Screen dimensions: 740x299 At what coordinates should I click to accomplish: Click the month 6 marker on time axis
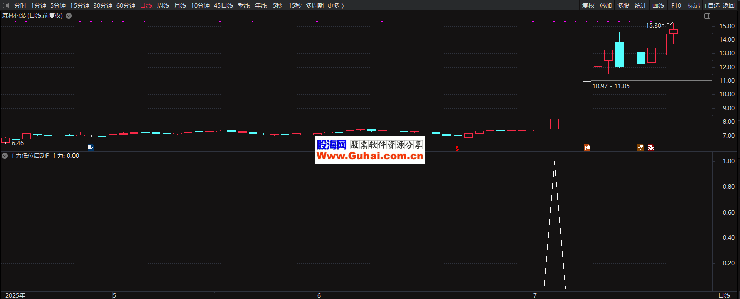click(319, 295)
